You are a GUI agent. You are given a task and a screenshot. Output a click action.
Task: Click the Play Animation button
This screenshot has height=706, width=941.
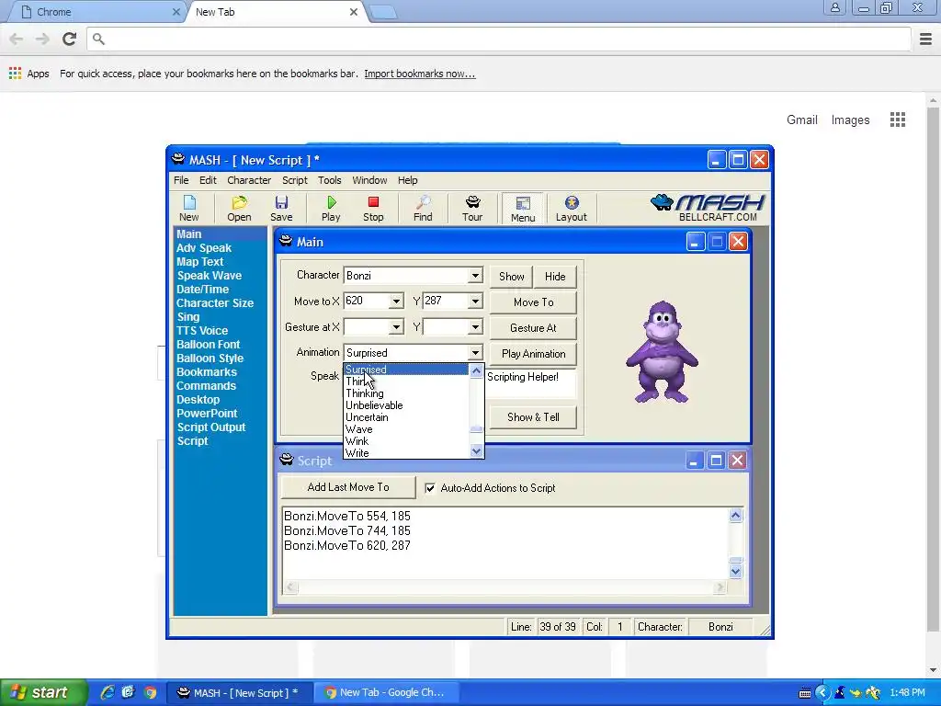pyautogui.click(x=534, y=354)
